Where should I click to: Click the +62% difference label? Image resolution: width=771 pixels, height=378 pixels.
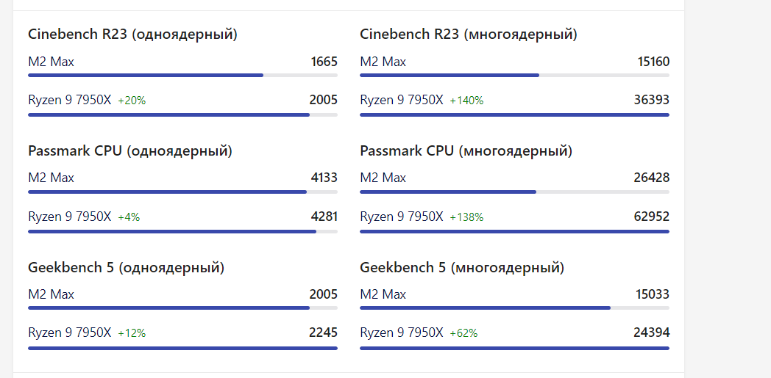(463, 333)
